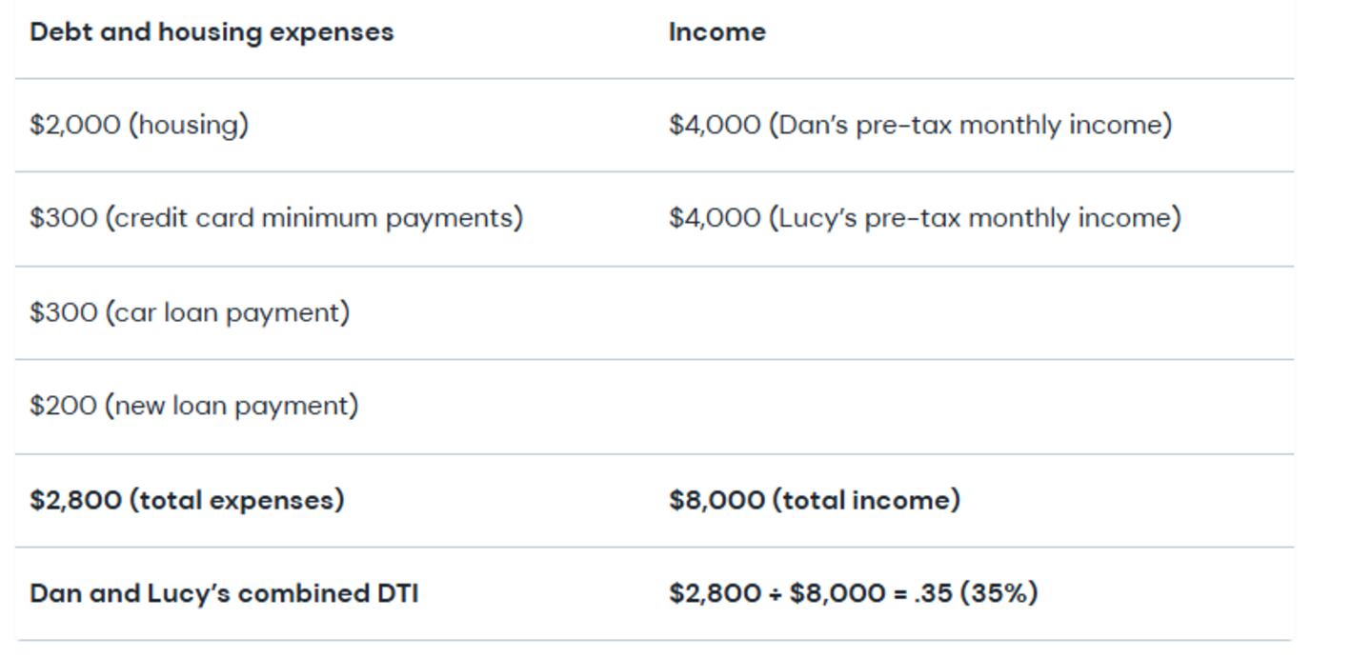Click "$2,800" in the DTI division formula
1372x658 pixels.
715,593
